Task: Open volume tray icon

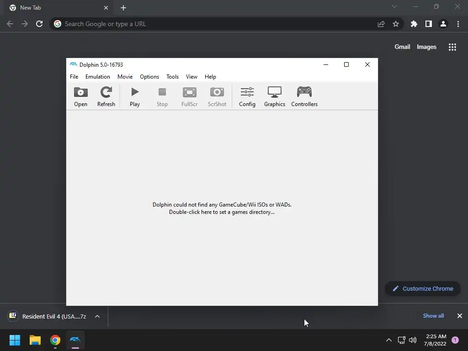Action: (x=413, y=340)
